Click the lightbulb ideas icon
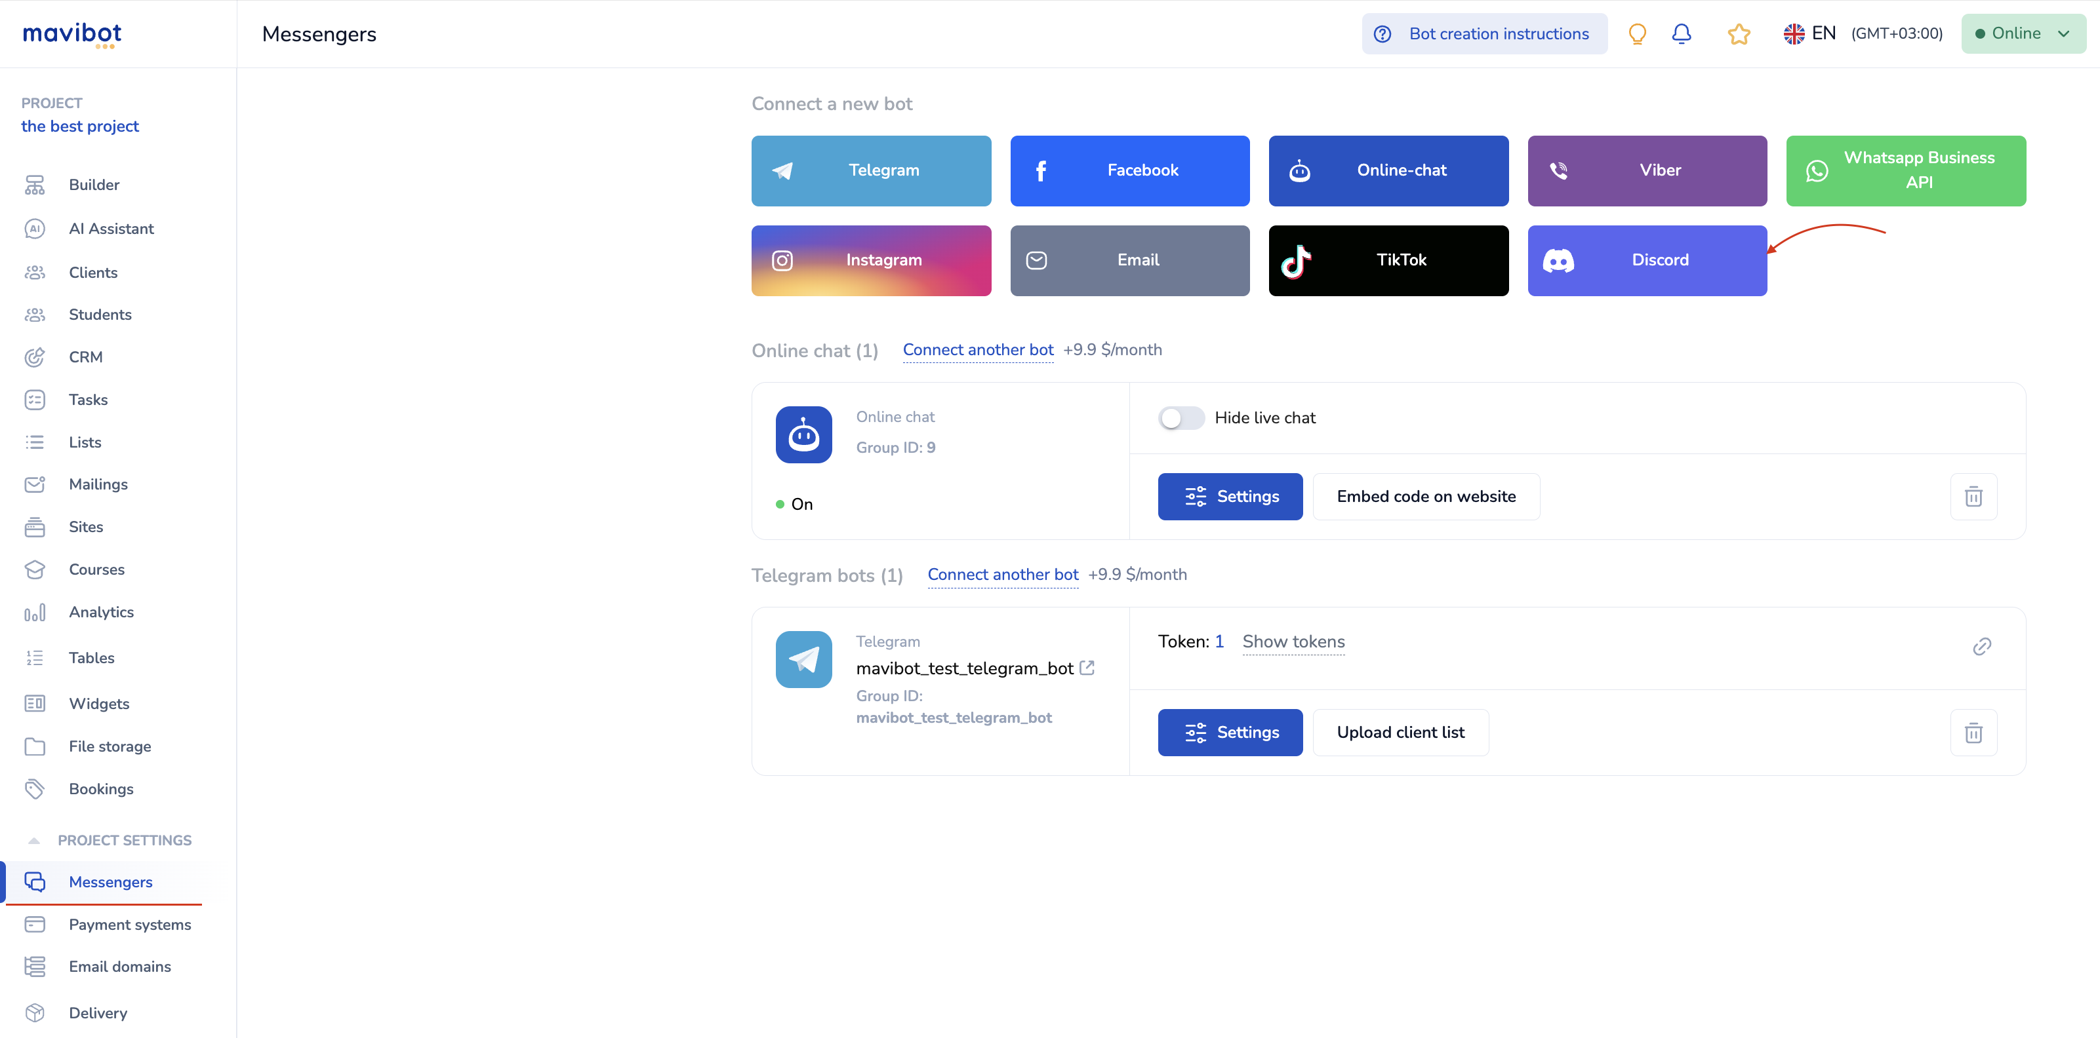Image resolution: width=2100 pixels, height=1038 pixels. pyautogui.click(x=1637, y=33)
